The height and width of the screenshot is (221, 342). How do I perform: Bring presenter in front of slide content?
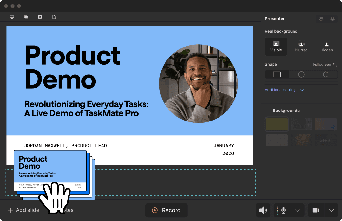(x=321, y=19)
